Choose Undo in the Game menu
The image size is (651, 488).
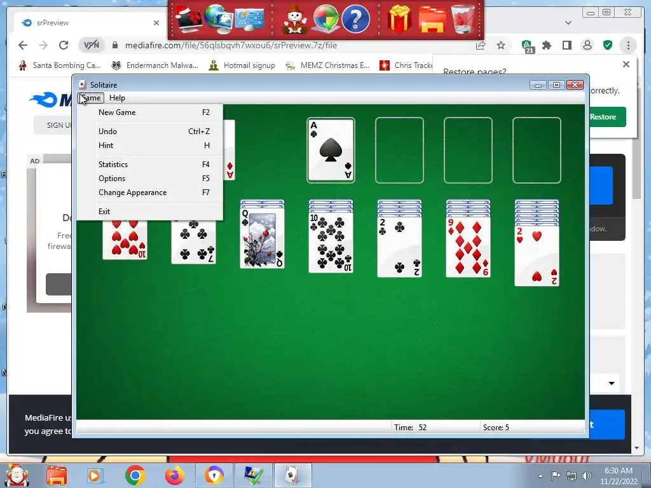click(x=154, y=131)
